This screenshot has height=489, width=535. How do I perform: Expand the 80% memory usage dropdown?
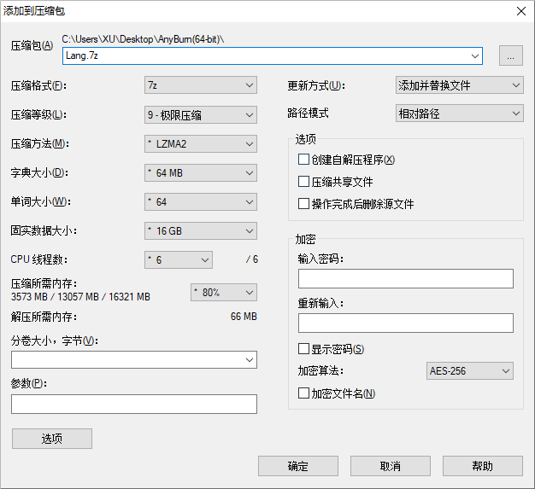coord(224,293)
